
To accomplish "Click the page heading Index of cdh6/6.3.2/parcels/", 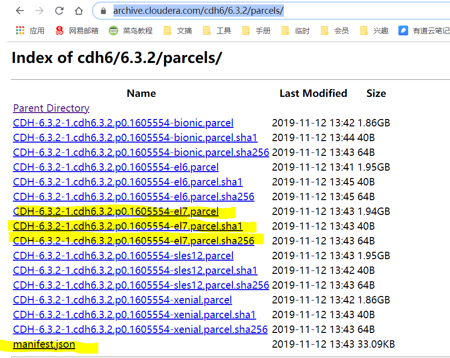I will click(117, 58).
